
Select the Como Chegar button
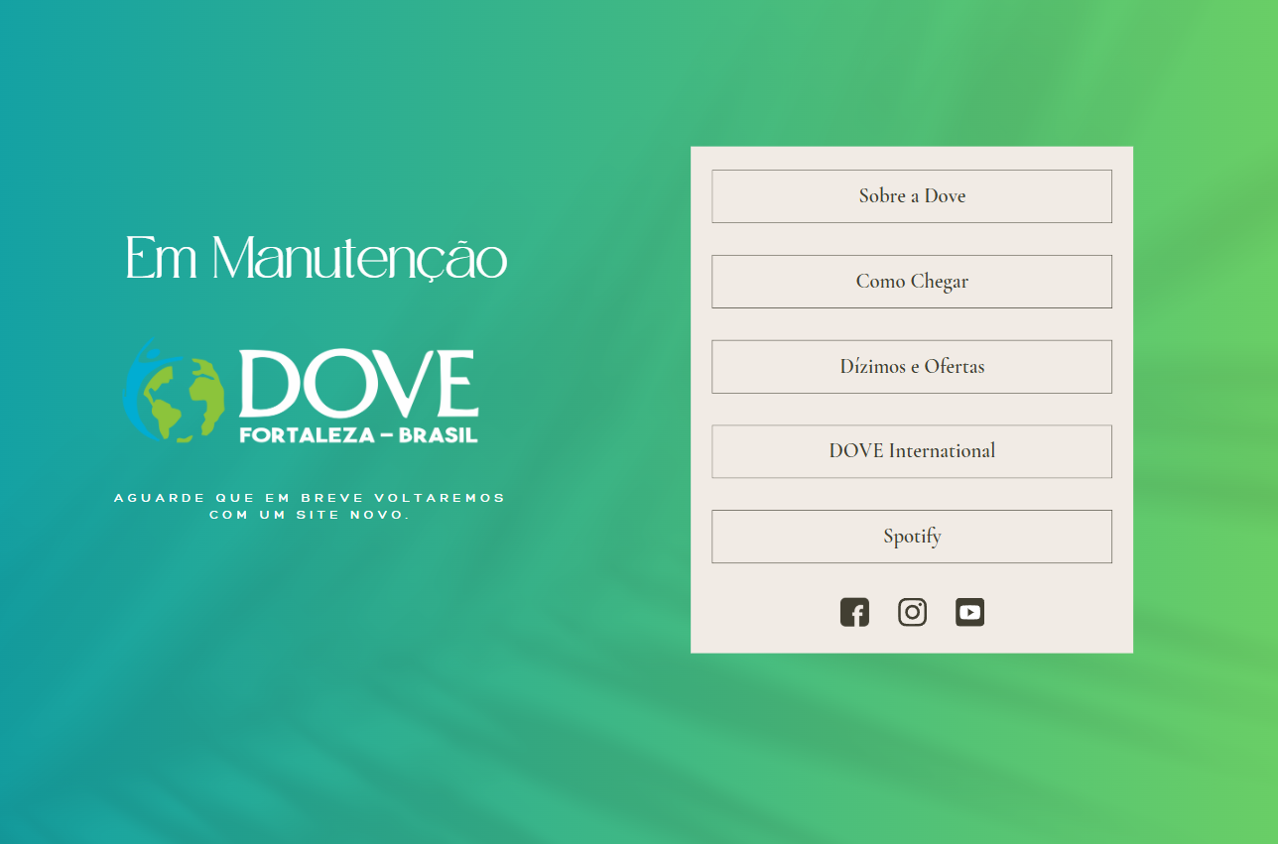912,282
